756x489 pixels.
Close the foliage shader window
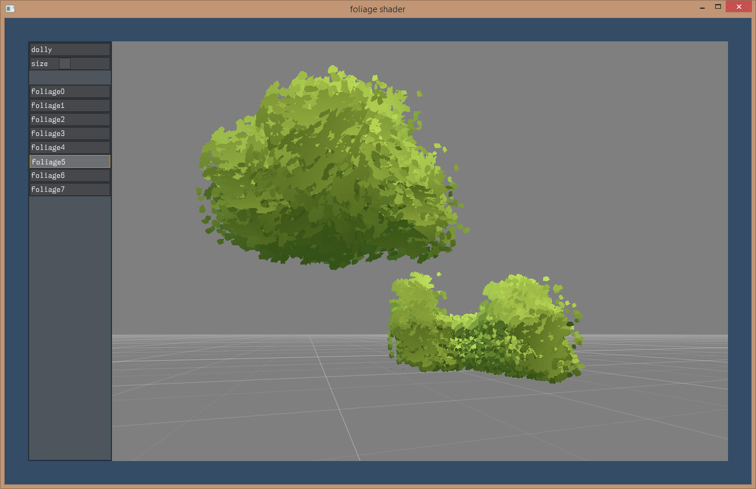738,8
